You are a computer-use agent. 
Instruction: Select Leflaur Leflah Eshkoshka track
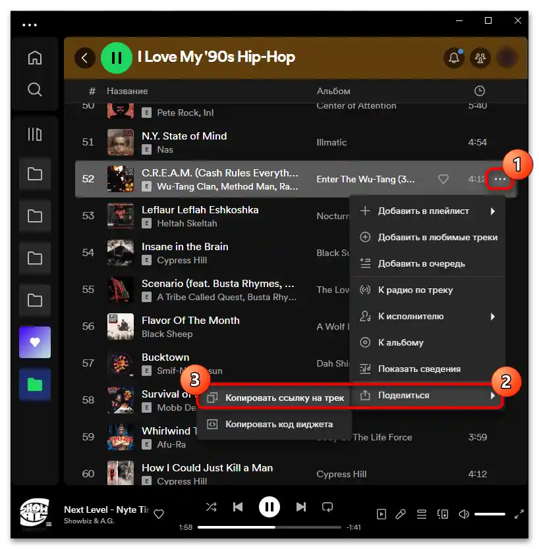tap(200, 210)
